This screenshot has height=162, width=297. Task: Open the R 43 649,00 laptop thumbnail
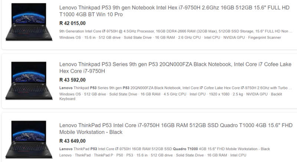(x=29, y=139)
